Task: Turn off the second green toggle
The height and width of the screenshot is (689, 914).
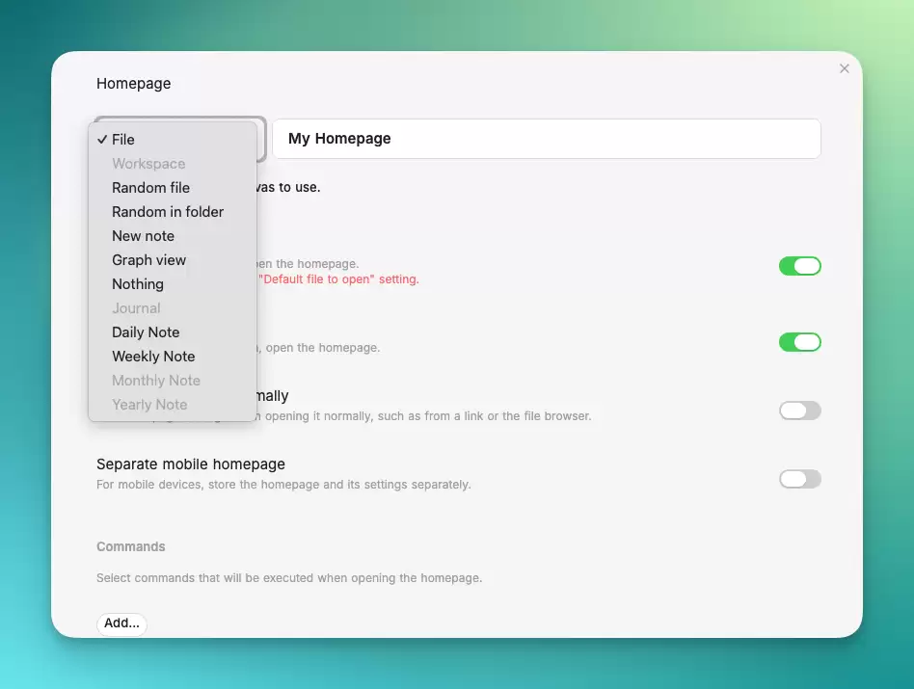Action: point(800,342)
